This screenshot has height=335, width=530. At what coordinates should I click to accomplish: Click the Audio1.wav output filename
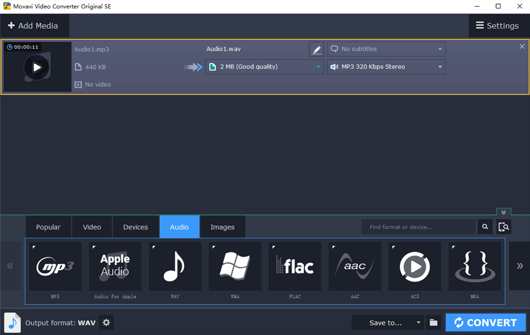click(x=223, y=49)
